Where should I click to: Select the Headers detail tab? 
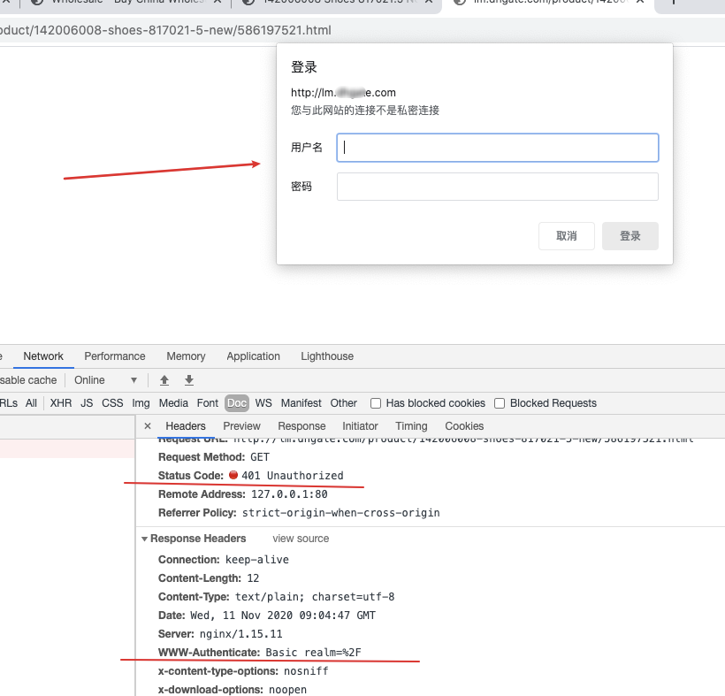[186, 426]
